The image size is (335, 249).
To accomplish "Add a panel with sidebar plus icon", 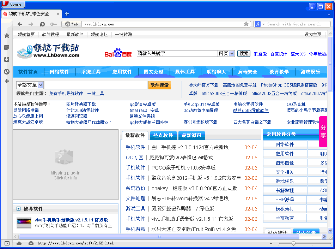I will click(x=7, y=81).
